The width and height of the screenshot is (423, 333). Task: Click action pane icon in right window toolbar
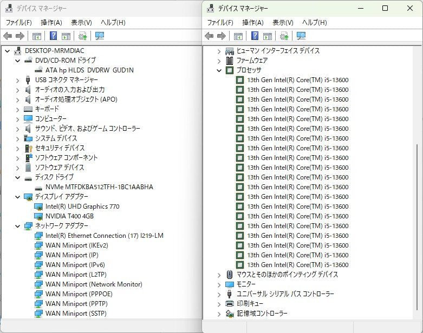(x=268, y=36)
